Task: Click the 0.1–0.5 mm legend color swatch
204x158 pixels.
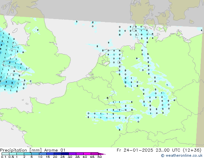Action: [x=5, y=154]
